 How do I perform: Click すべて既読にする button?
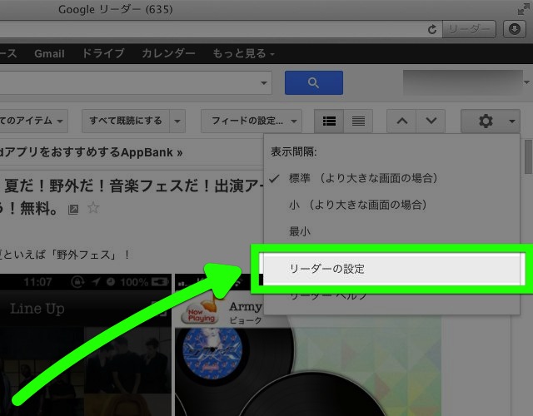click(126, 121)
